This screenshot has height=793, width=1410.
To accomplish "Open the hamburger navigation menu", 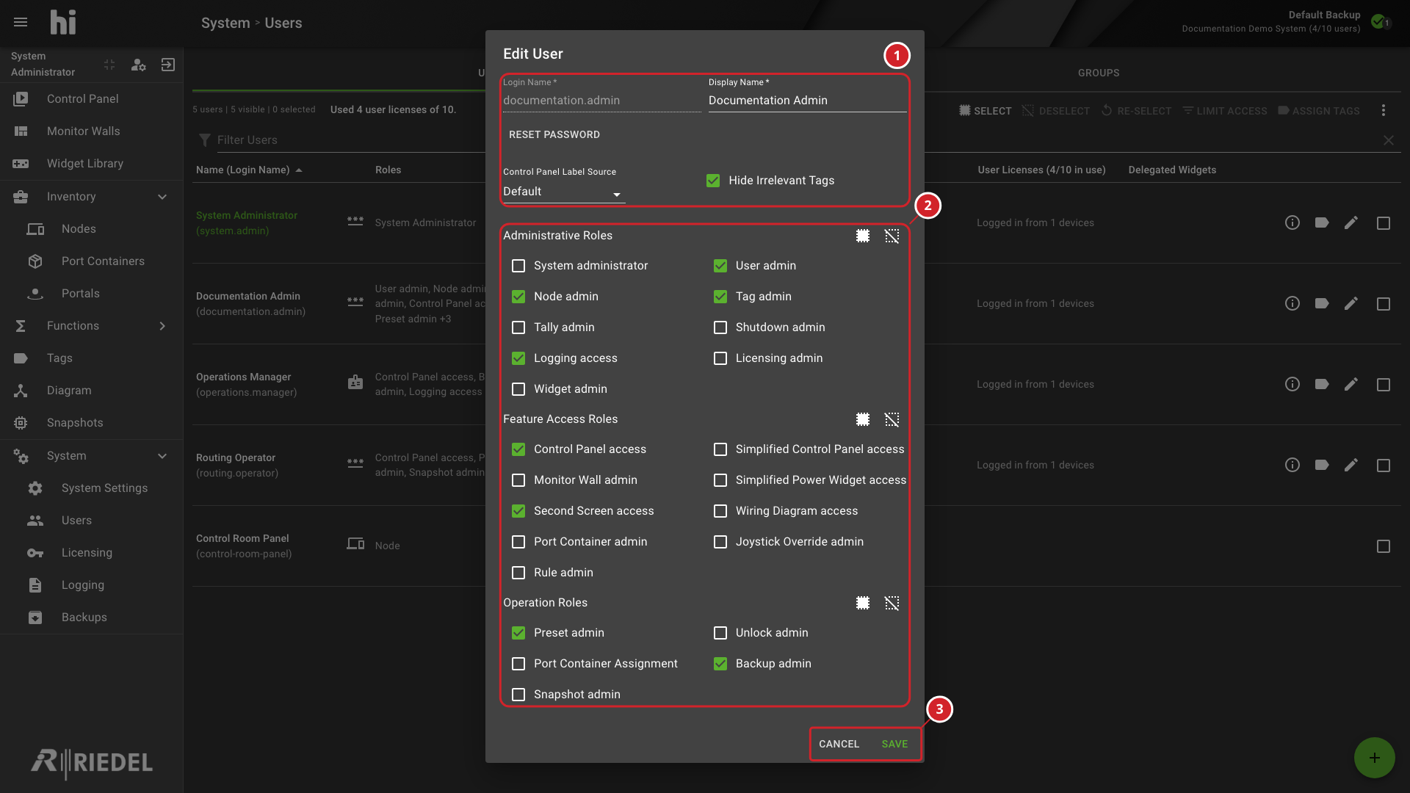I will 21,22.
